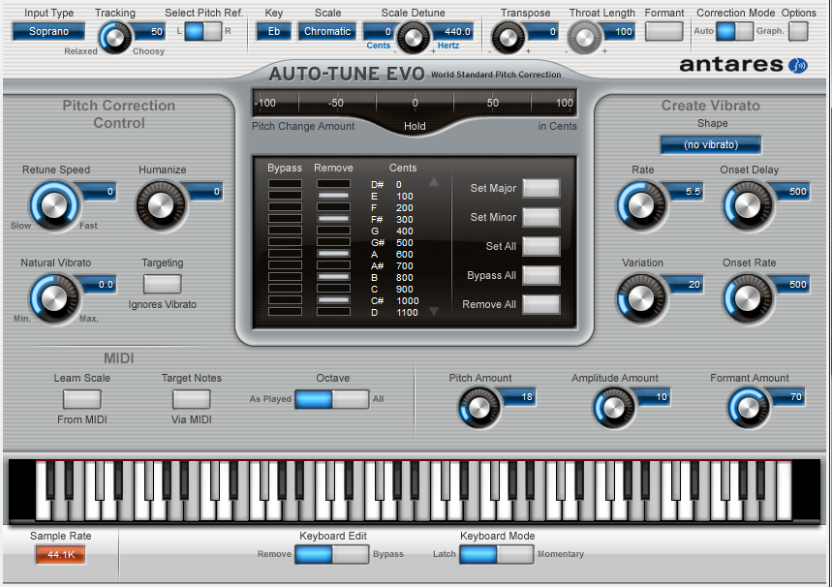
Task: Click the Transpose knob
Action: 508,38
